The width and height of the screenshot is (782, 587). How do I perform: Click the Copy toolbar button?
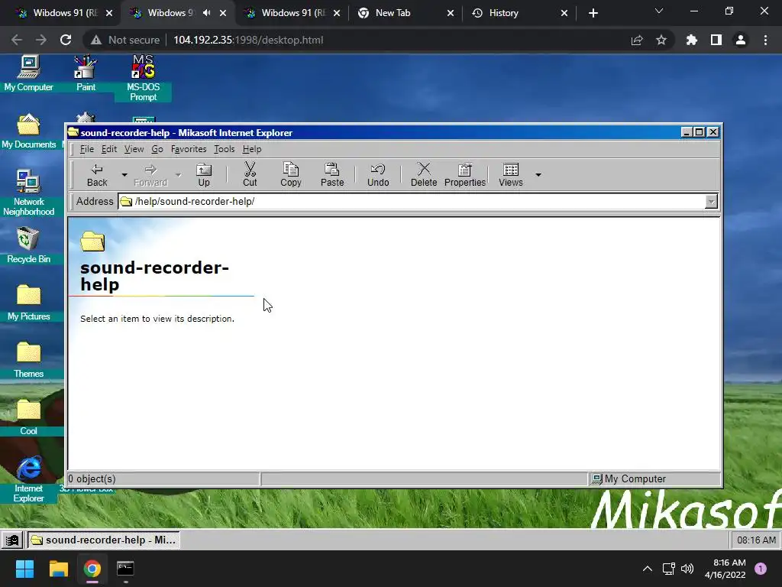pyautogui.click(x=291, y=175)
